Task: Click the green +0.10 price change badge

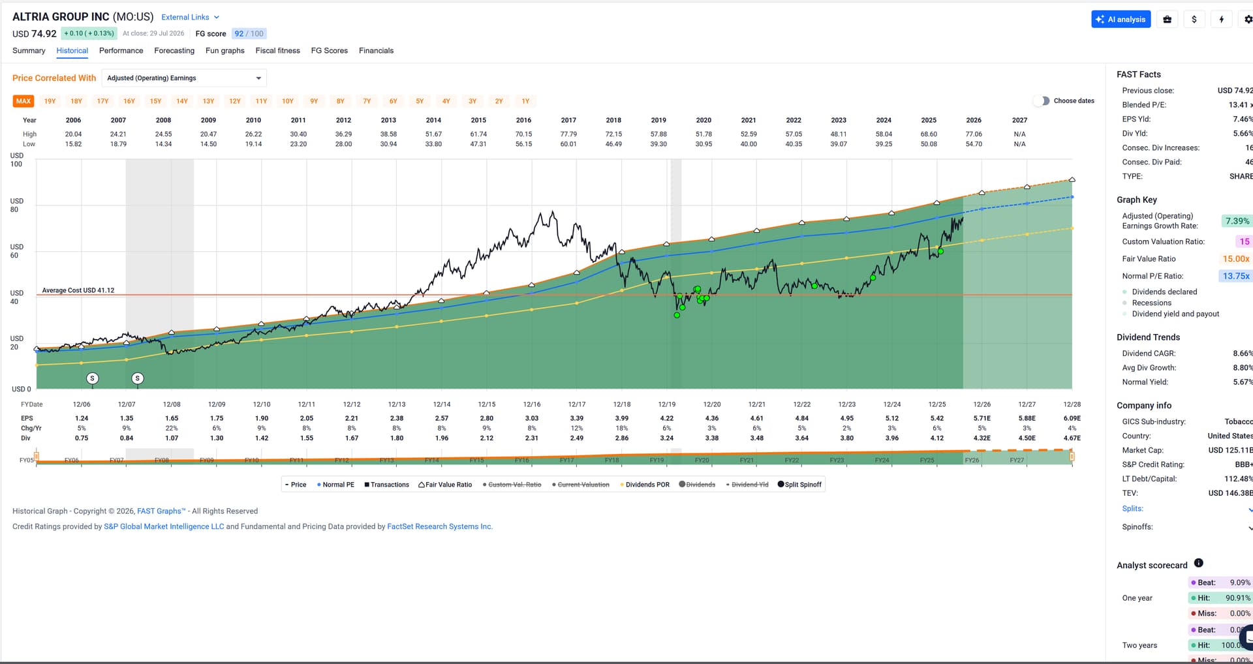Action: coord(89,33)
